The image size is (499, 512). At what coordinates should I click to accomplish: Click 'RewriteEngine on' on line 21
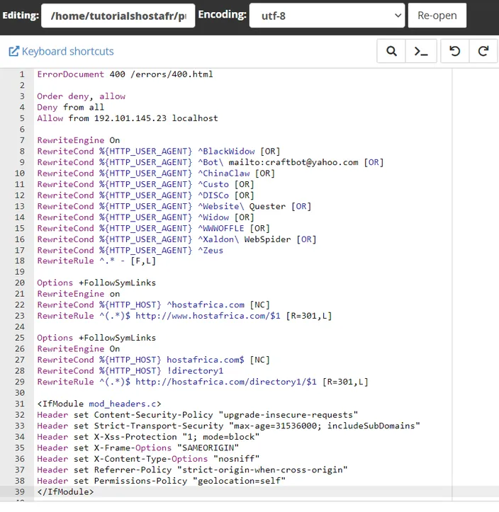(79, 294)
